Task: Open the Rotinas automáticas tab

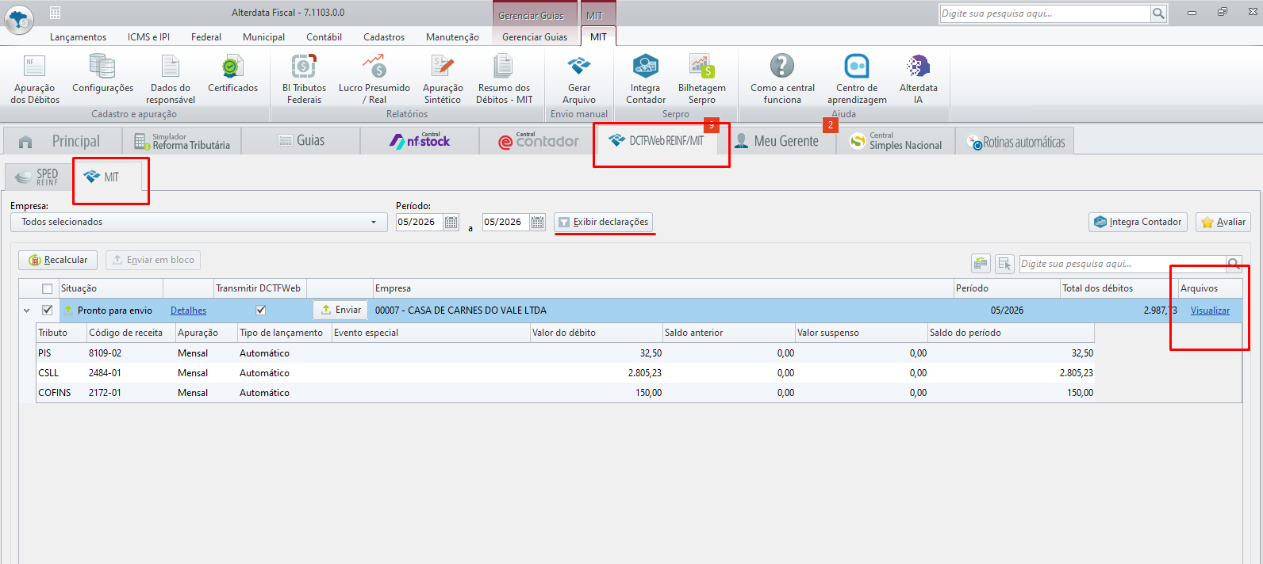Action: 1015,142
